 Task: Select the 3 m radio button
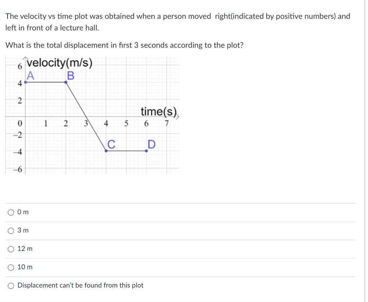(11, 231)
